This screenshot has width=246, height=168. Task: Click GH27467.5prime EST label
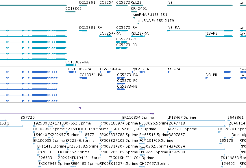click(154, 164)
